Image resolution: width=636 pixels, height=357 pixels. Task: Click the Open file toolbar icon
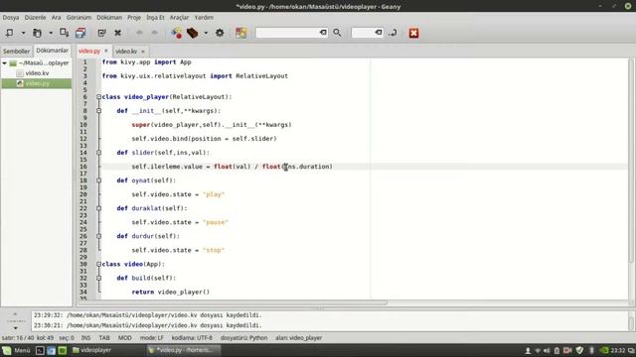pyautogui.click(x=37, y=33)
